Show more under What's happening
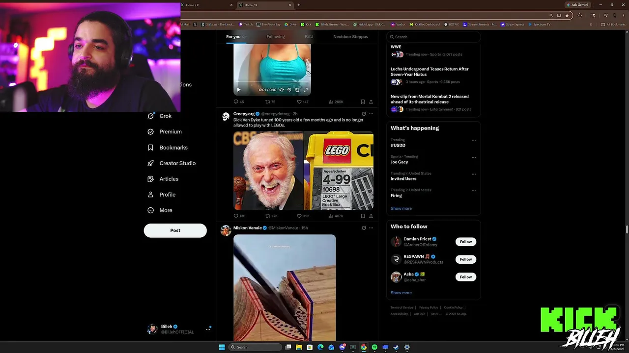This screenshot has height=353, width=629. point(401,208)
